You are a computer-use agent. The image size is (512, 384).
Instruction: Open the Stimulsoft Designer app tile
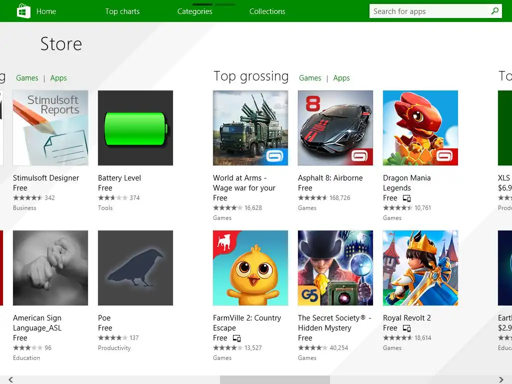[x=50, y=128]
